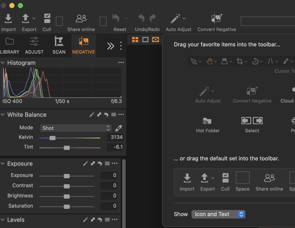Switch viewer to multi-image grid view
295x228 pixels.
pos(135,40)
